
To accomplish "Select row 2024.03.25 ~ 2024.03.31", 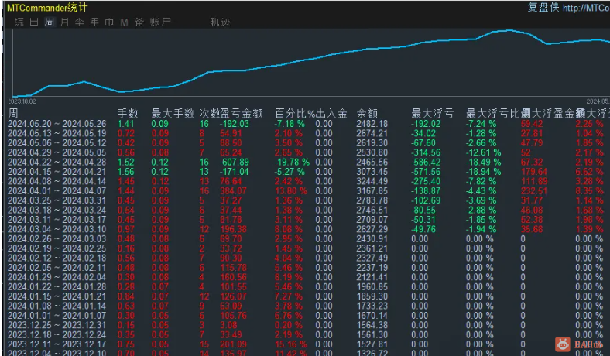I will [306, 200].
